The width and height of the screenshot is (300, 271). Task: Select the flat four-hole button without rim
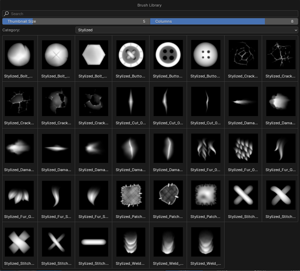pos(206,54)
